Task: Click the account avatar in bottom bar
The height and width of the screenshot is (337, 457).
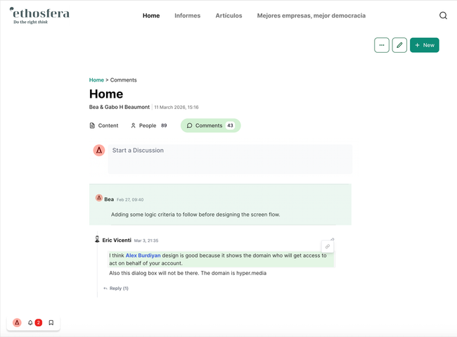Action: pyautogui.click(x=17, y=323)
